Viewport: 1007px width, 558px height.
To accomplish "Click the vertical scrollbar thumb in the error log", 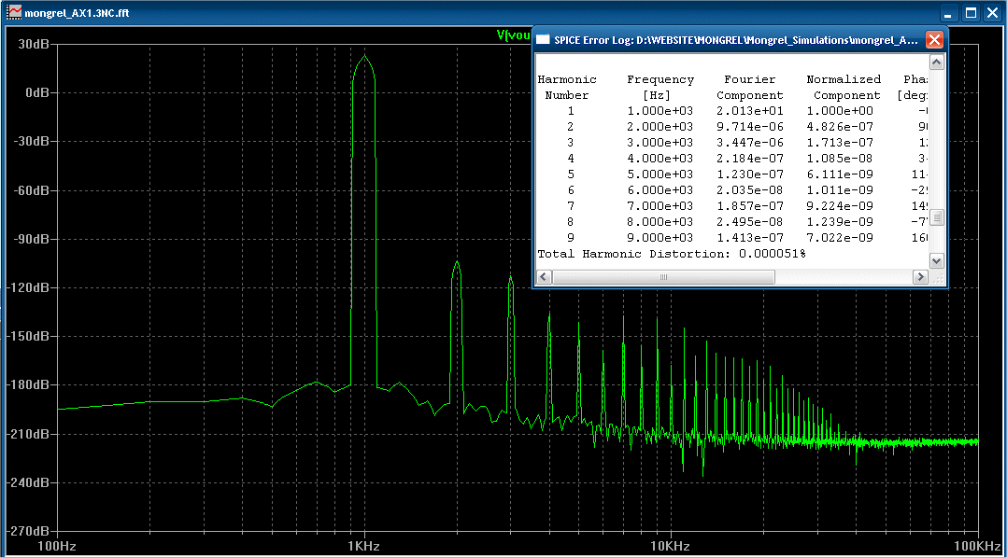I will coord(936,217).
